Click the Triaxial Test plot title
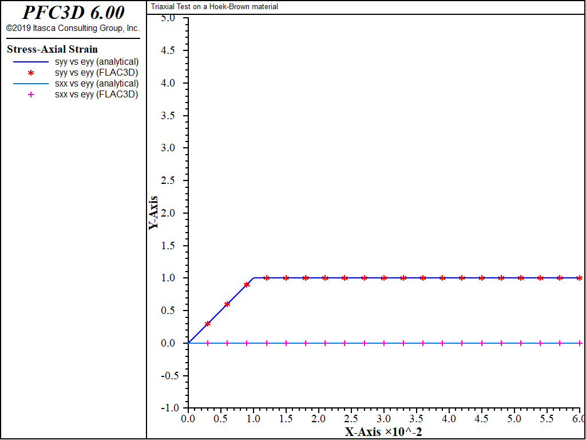586x440 pixels. click(x=215, y=7)
